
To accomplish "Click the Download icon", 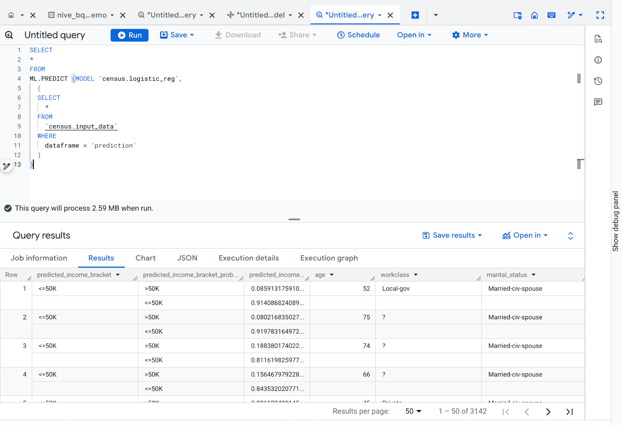I will pyautogui.click(x=218, y=35).
